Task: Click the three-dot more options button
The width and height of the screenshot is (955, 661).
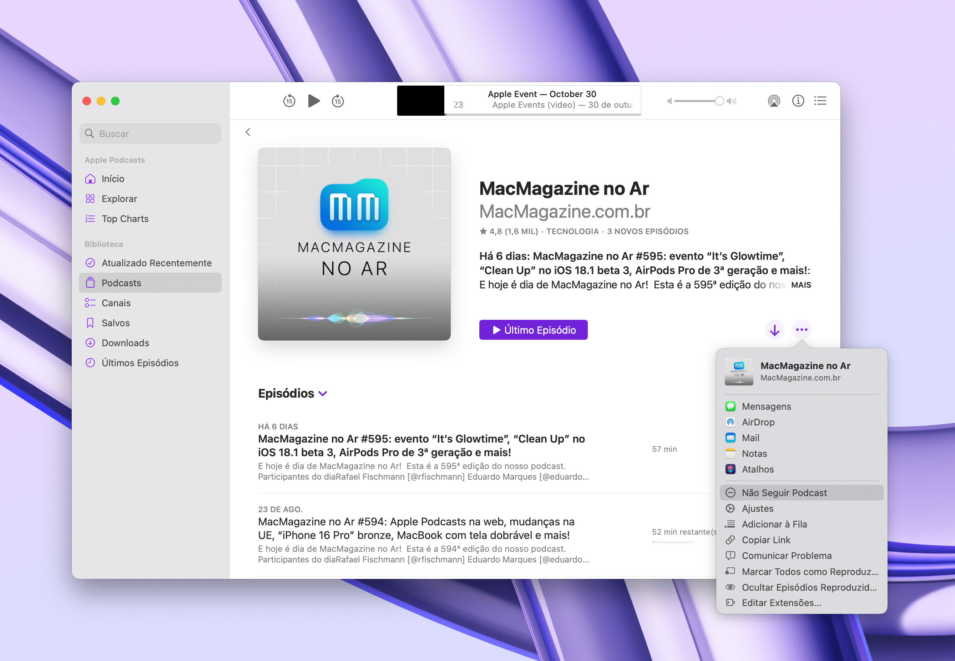Action: tap(801, 330)
